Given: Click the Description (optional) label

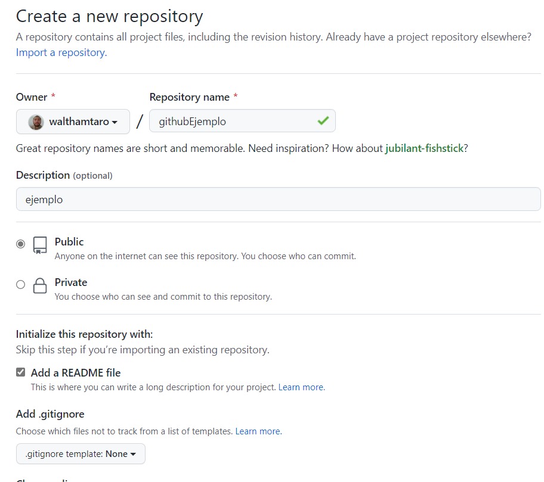Looking at the screenshot, I should [x=64, y=175].
